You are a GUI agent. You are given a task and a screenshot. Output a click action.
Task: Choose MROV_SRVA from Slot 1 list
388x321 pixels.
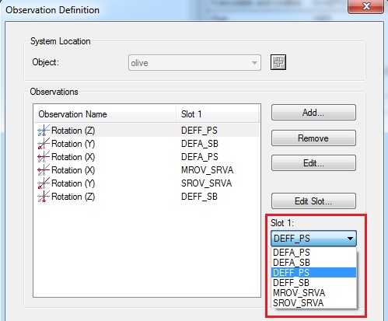[x=313, y=293]
